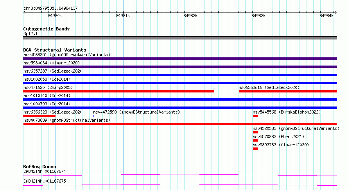Image resolution: width=348 pixels, height=190 pixels.
Task: Click the small red bar of nsv5570883
Action: (x=255, y=140)
